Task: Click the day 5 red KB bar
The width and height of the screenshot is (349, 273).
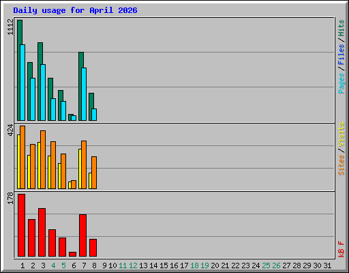Action: (62, 247)
